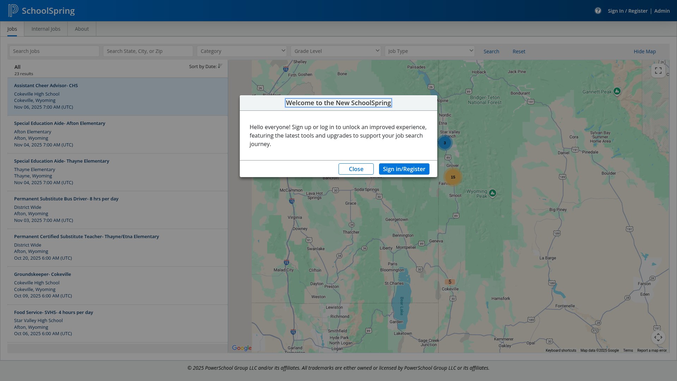
Task: Click the Search button
Action: point(491,52)
